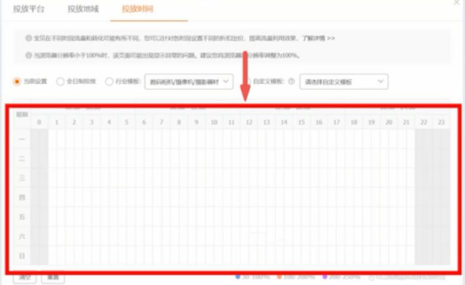Viewport: 465px width, 285px height.
Task: Open the 数码相机/摄像机 industry template dropdown
Action: pyautogui.click(x=188, y=82)
